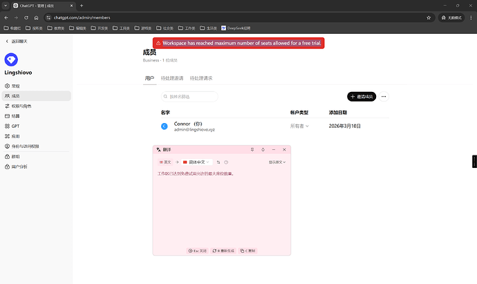Open the DeepSeek bookmark
Image resolution: width=477 pixels, height=284 pixels.
click(x=236, y=28)
